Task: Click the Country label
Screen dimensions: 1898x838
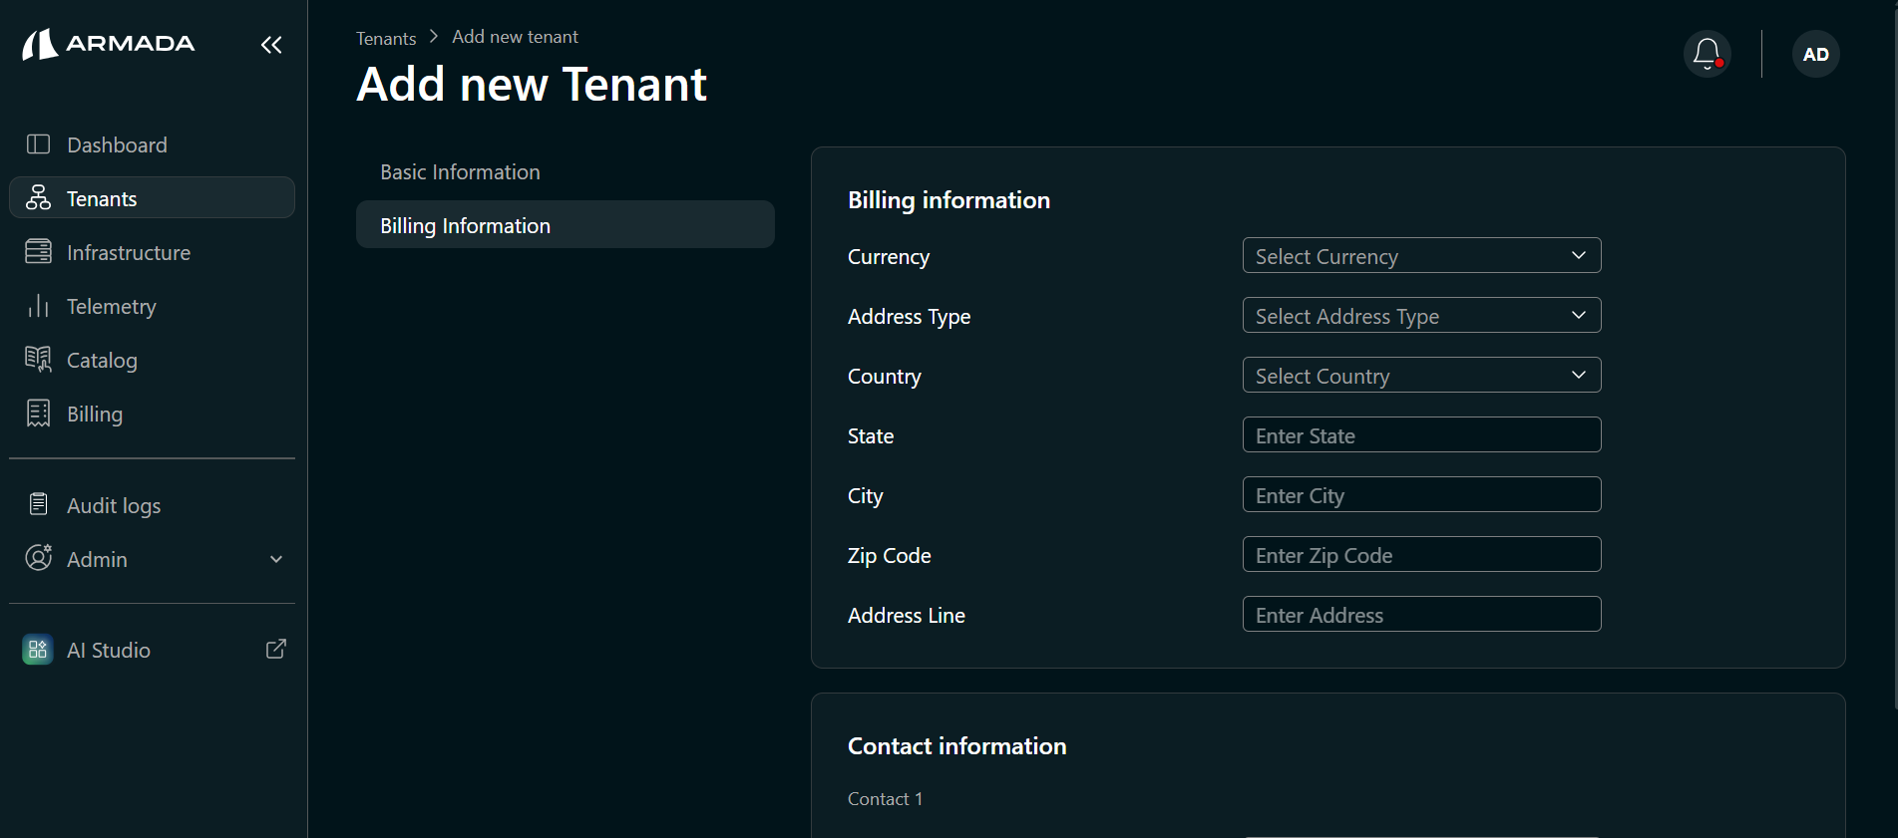Action: [x=884, y=377]
